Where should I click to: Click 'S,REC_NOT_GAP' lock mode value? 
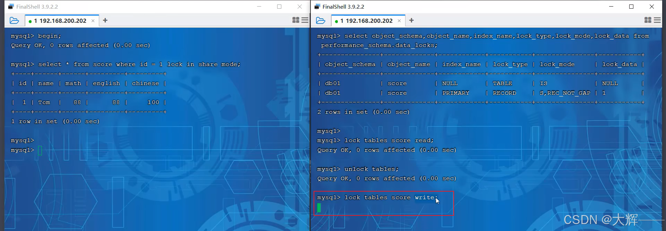tap(565, 93)
